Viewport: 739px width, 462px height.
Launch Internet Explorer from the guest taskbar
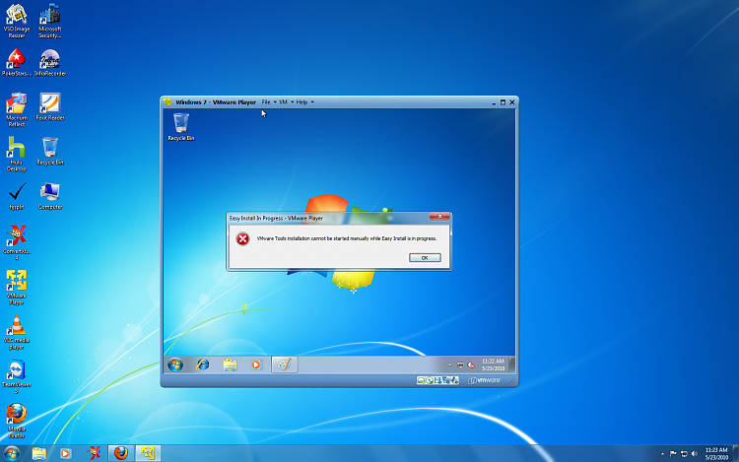tap(203, 364)
